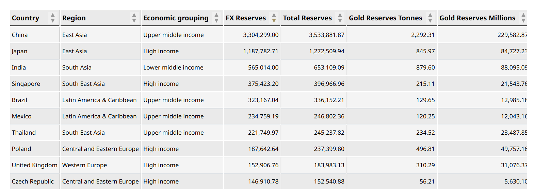This screenshot has width=534, height=192.
Task: Click the Country column sort arrows
Action: point(52,18)
